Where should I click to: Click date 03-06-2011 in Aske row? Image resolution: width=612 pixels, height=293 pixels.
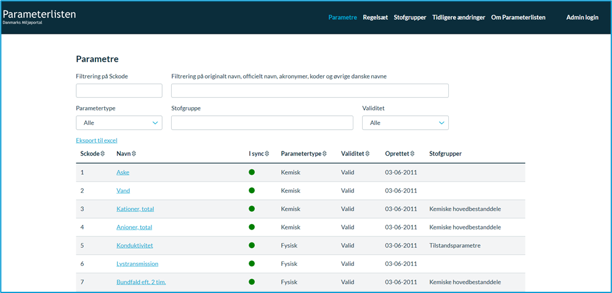tap(401, 172)
